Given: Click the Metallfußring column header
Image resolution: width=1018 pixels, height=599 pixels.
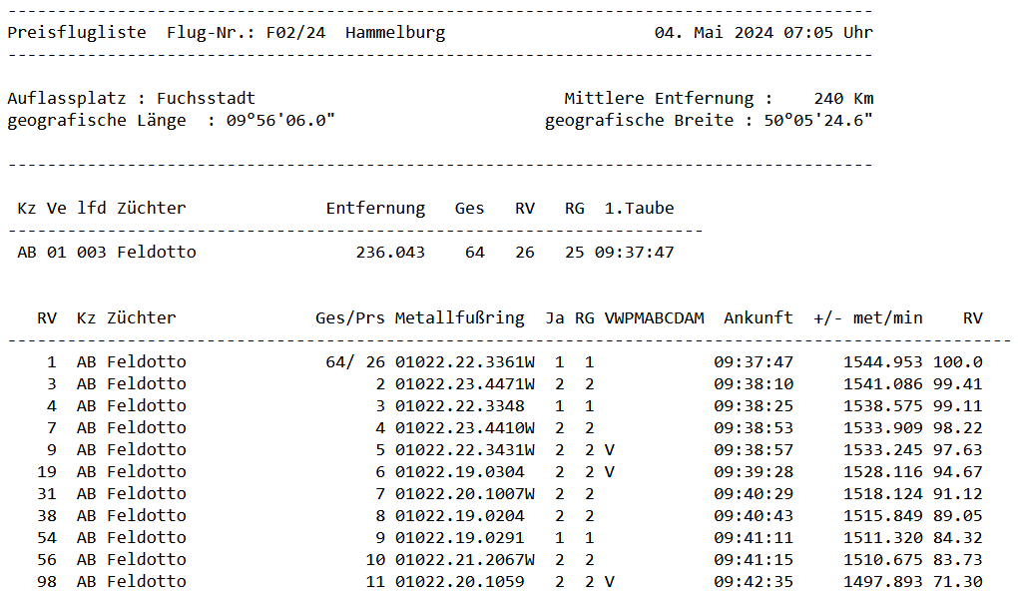Looking at the screenshot, I should click(x=460, y=317).
